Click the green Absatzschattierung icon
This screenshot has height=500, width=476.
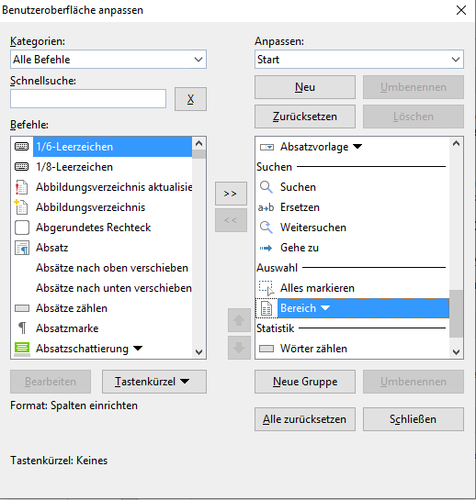[x=22, y=349]
